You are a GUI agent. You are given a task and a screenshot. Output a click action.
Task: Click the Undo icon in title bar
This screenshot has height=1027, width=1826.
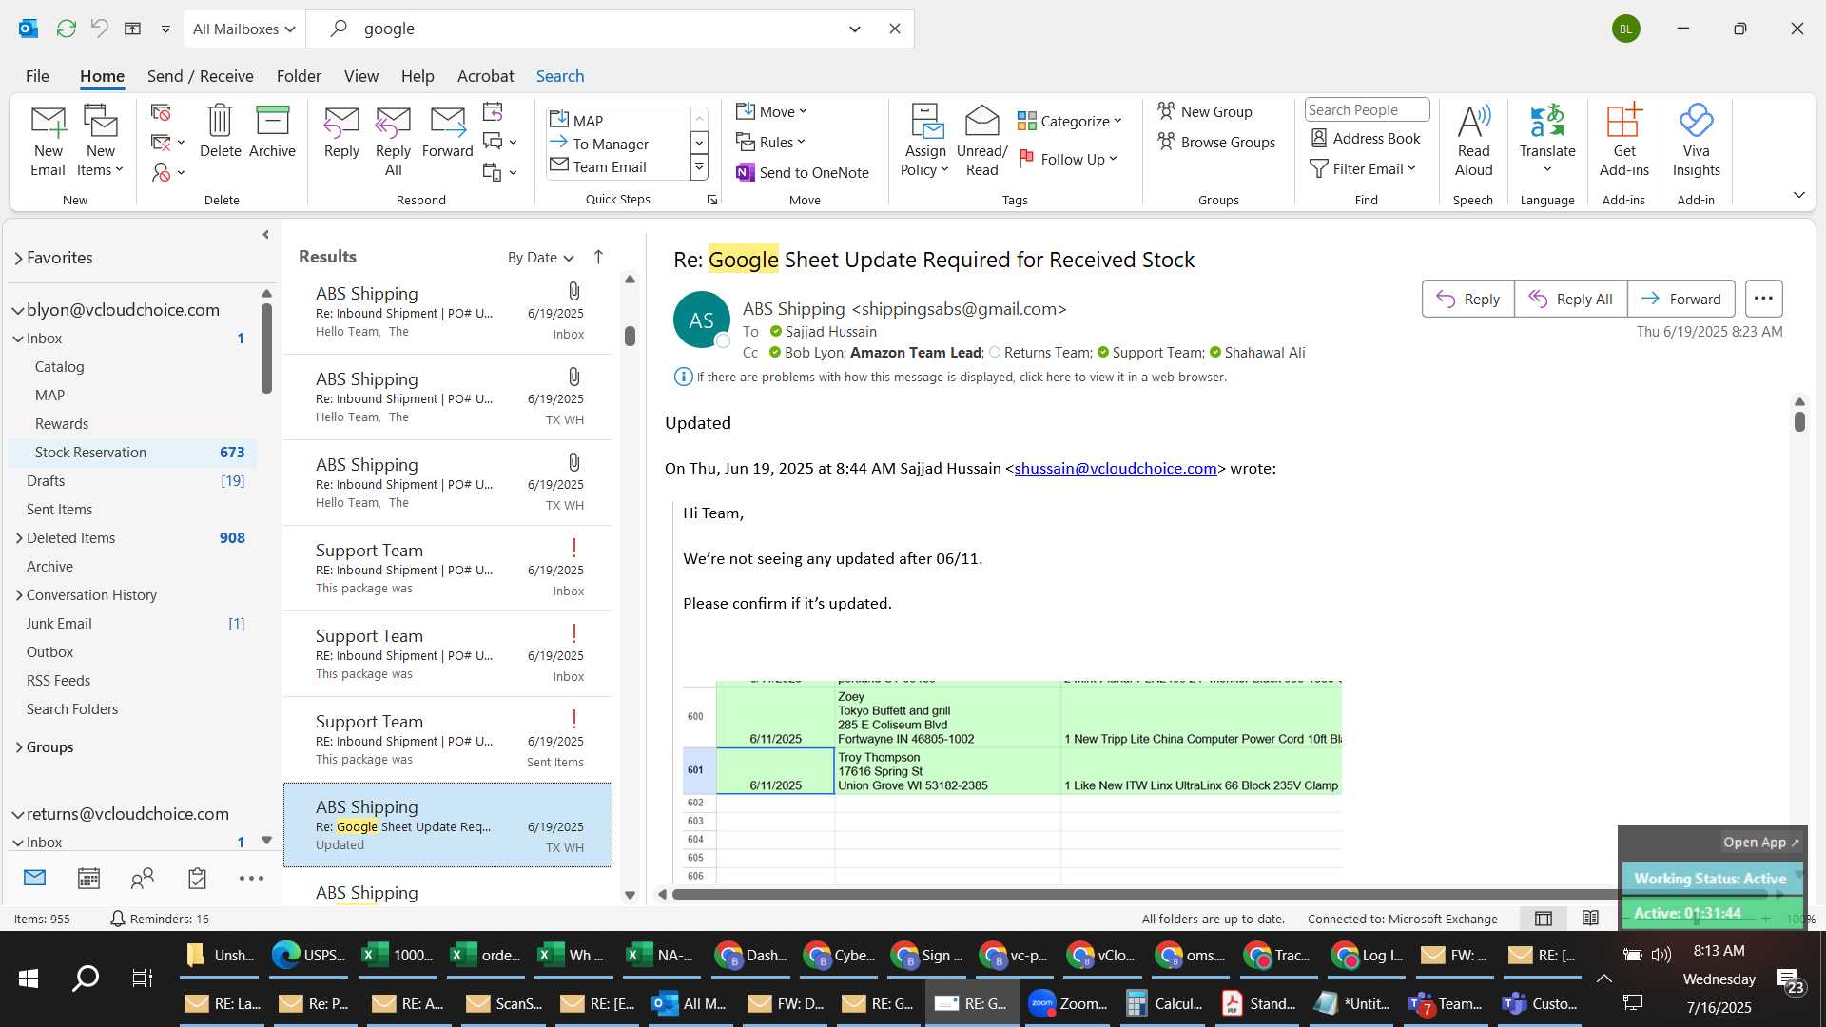tap(99, 29)
